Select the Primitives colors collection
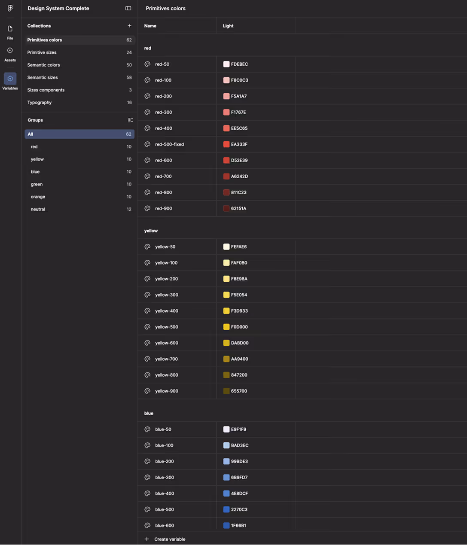Screen dimensions: 467x545 click(x=79, y=40)
